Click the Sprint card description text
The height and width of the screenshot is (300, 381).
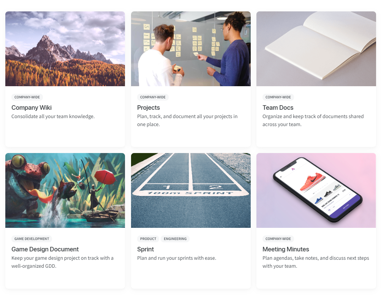point(176,258)
